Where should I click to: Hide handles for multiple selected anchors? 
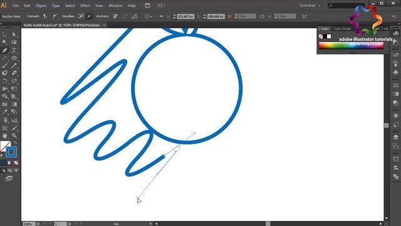point(89,16)
